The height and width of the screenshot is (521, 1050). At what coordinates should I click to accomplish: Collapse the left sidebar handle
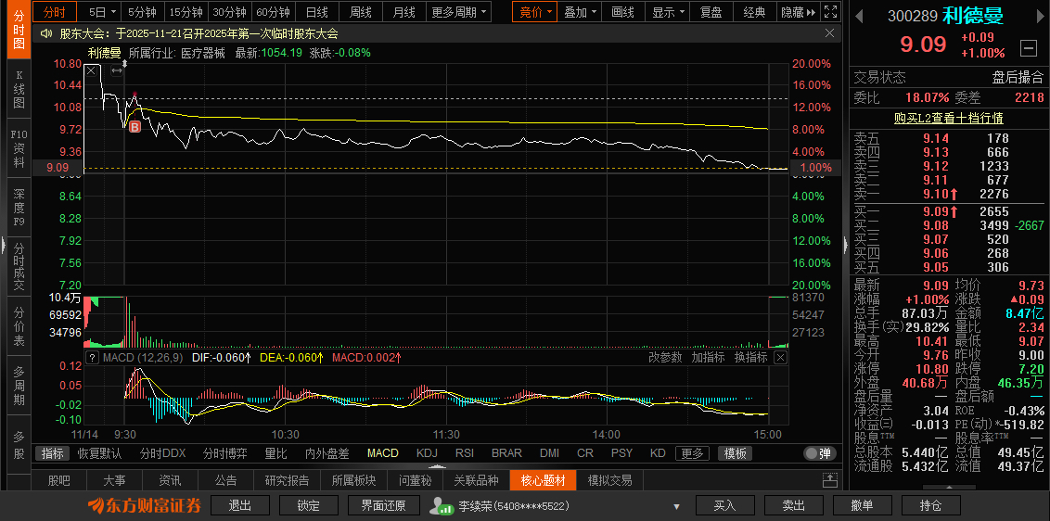pos(4,245)
